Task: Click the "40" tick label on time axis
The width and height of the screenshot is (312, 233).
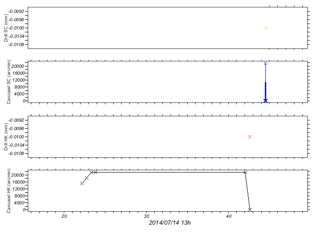Action: 229,216
